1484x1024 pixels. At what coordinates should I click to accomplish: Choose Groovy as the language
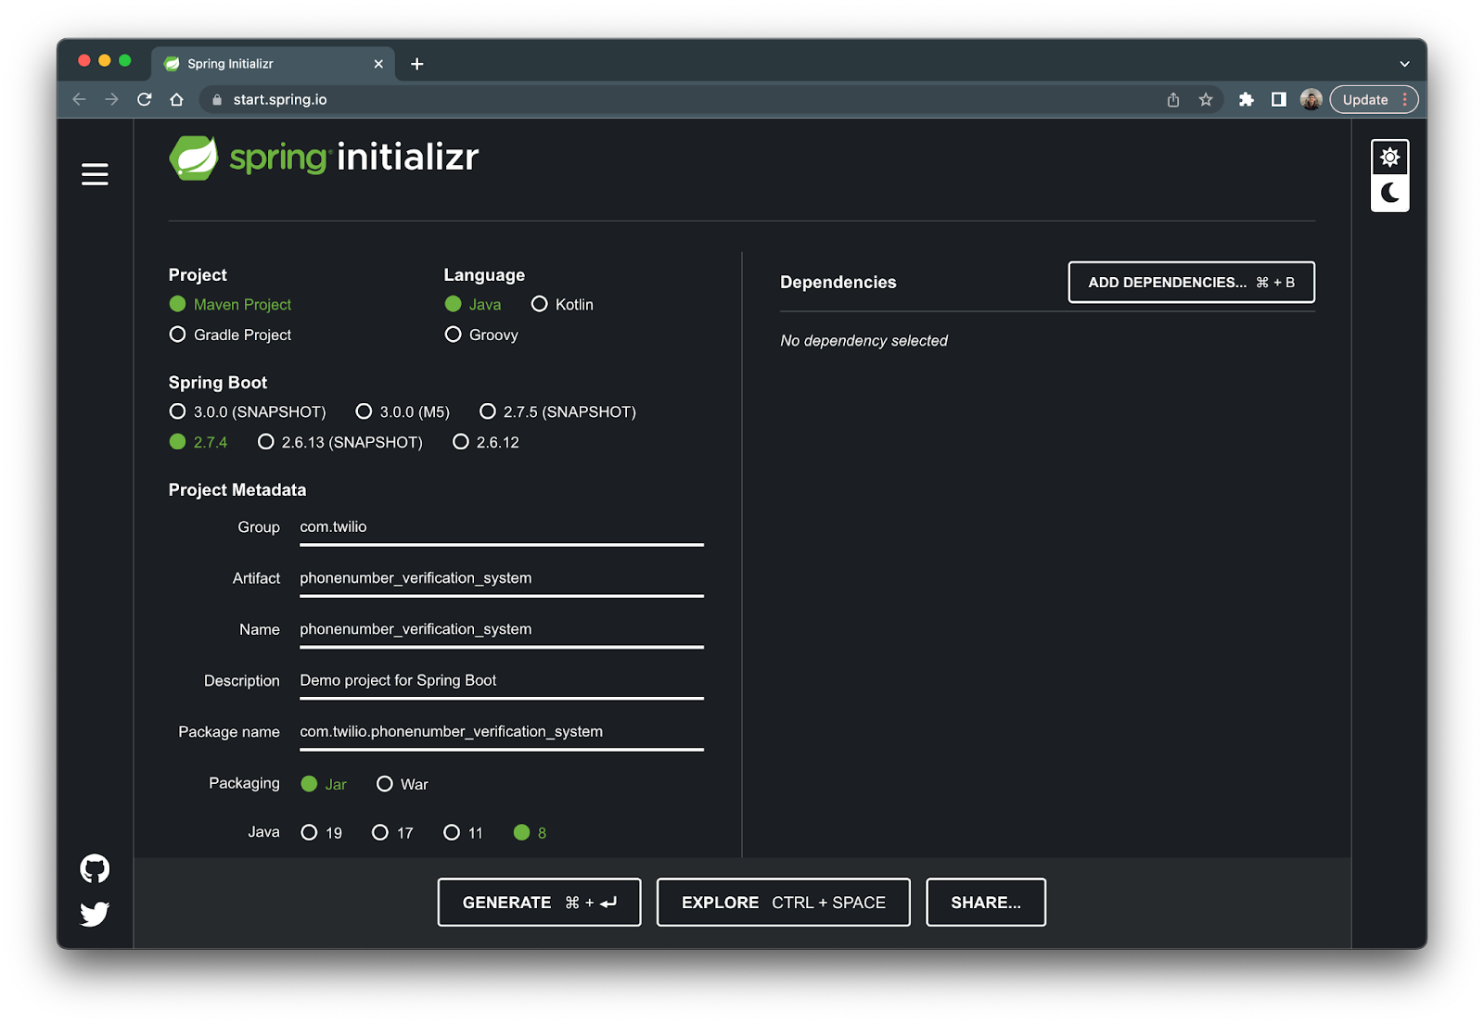[481, 335]
